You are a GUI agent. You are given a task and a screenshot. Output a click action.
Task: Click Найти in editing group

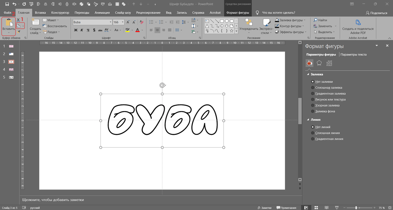[320, 20]
